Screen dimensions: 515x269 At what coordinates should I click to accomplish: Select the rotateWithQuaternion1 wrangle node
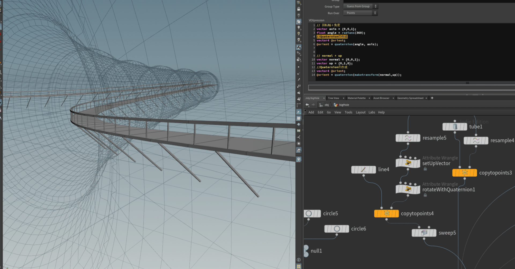point(408,189)
